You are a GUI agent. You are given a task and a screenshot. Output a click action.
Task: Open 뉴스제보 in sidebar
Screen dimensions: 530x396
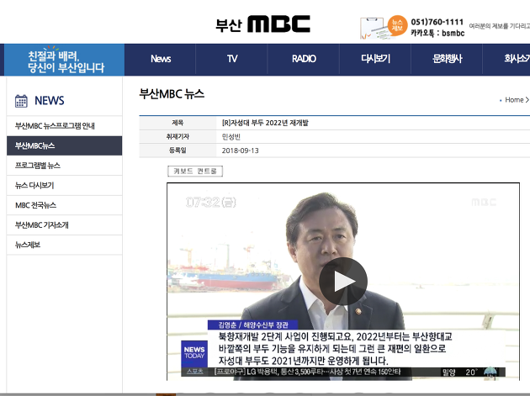(64, 245)
